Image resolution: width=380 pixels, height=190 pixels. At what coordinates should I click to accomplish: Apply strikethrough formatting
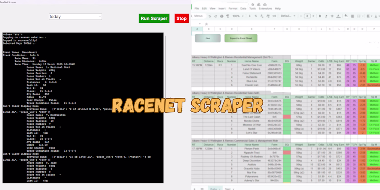332,16
